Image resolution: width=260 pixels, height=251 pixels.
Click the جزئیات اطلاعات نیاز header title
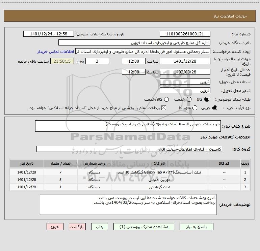point(230,16)
